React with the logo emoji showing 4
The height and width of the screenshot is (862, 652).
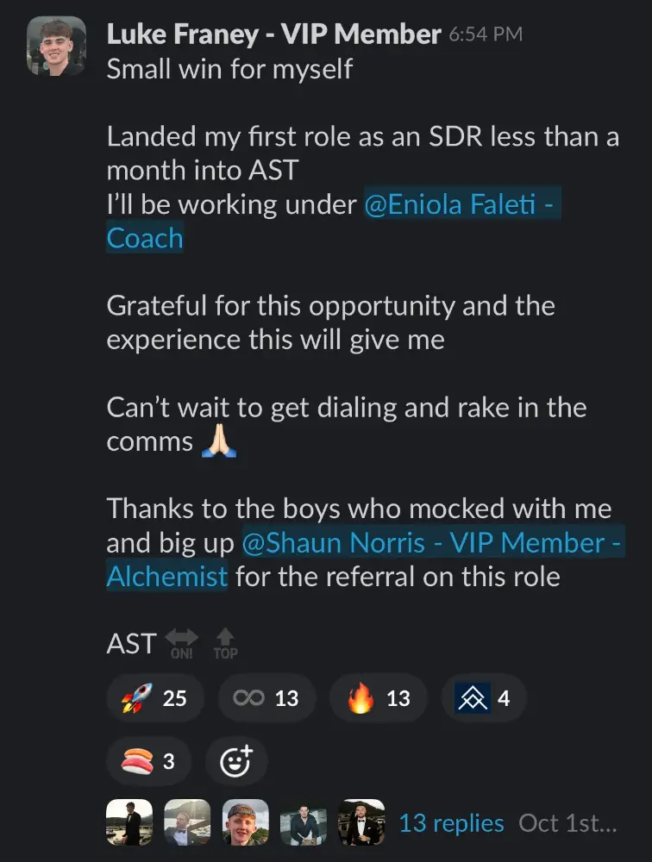click(x=484, y=697)
